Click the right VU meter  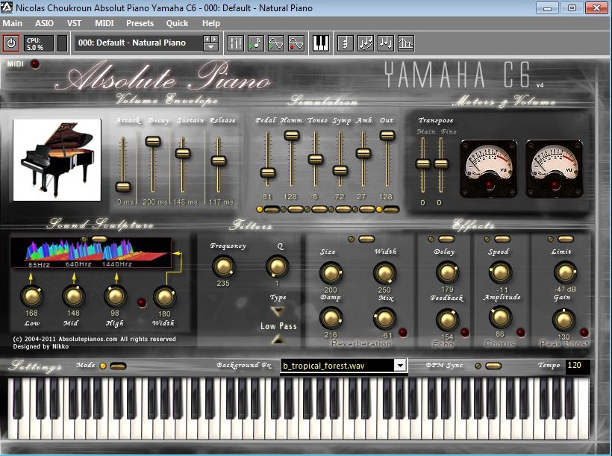tap(555, 169)
